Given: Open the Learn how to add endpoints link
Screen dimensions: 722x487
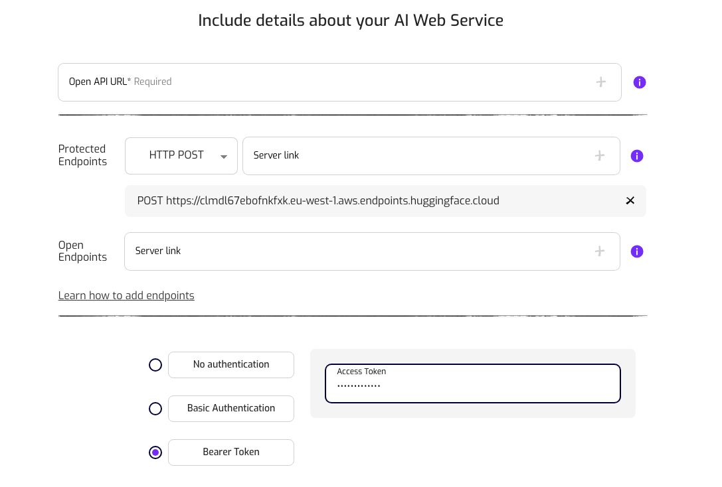Looking at the screenshot, I should click(x=126, y=295).
